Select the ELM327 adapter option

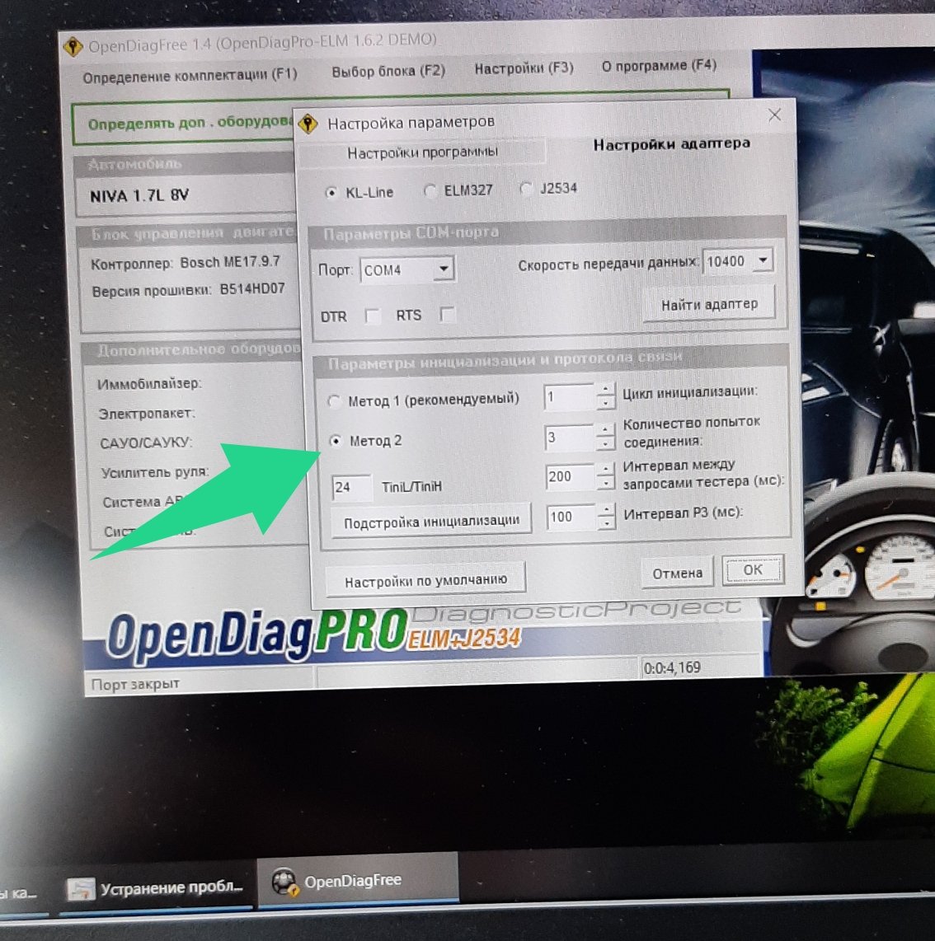pos(430,191)
